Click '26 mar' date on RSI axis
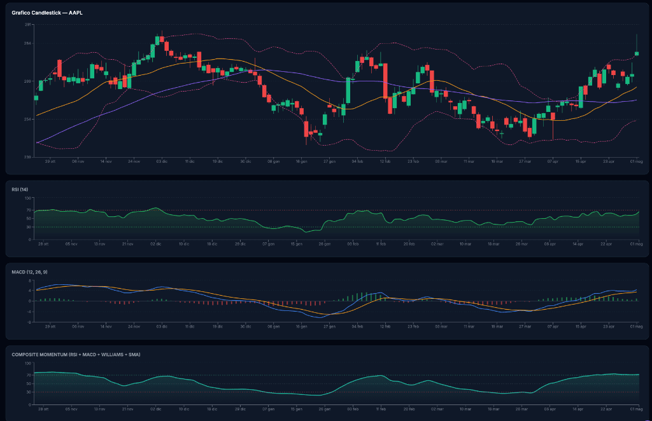 [x=522, y=244]
